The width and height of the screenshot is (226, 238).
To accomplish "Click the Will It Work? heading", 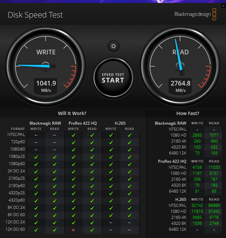I will coord(72,113).
